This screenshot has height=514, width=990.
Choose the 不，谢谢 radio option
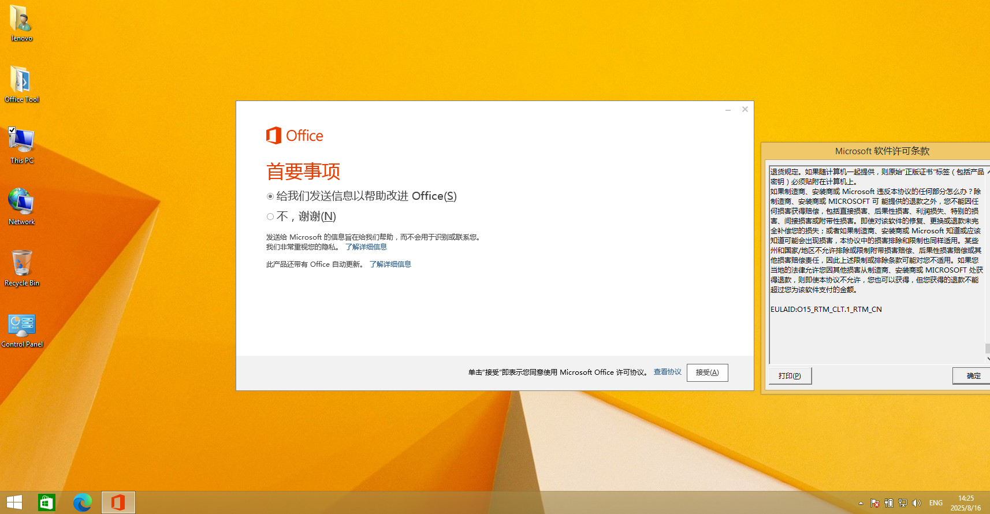pyautogui.click(x=270, y=217)
